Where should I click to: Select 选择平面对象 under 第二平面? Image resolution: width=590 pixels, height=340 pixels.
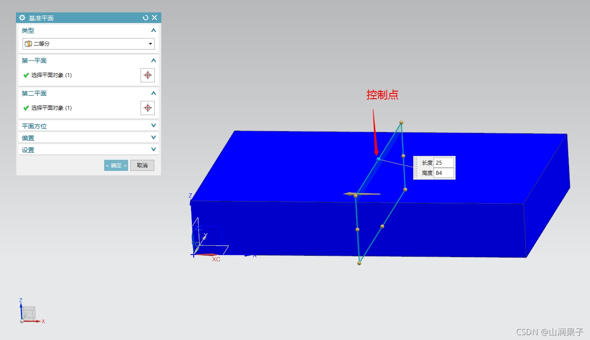coord(51,108)
